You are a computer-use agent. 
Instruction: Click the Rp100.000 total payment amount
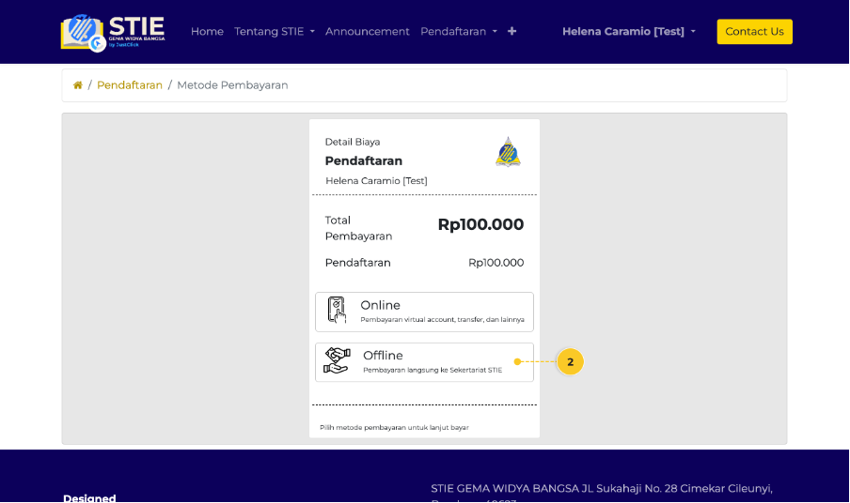[480, 225]
